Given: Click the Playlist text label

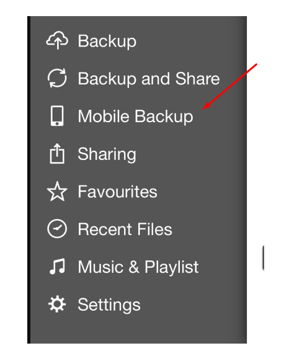Looking at the screenshot, I should 172,267.
